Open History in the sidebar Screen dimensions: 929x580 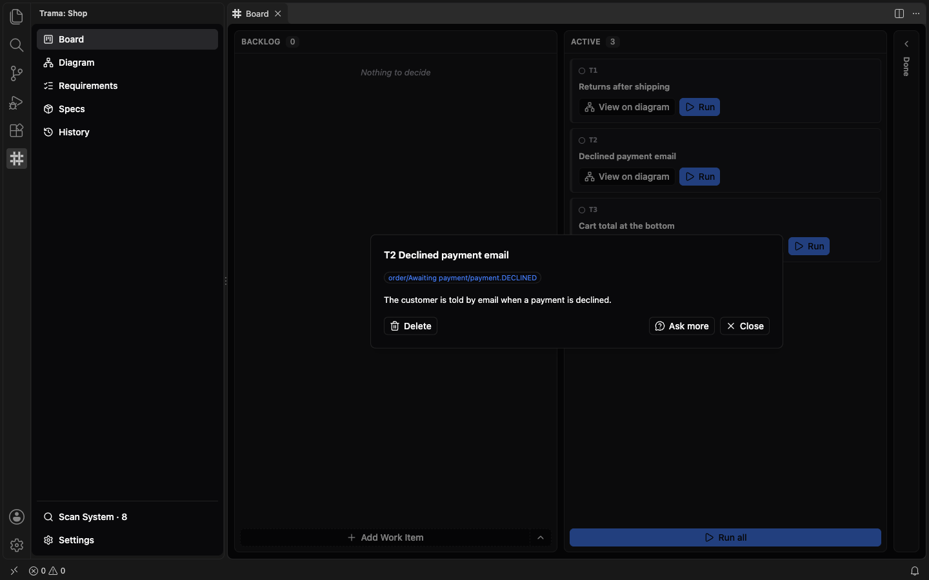pyautogui.click(x=127, y=132)
